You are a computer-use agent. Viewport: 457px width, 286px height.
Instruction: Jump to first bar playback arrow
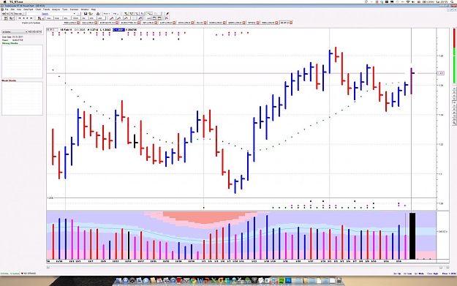(20, 18)
